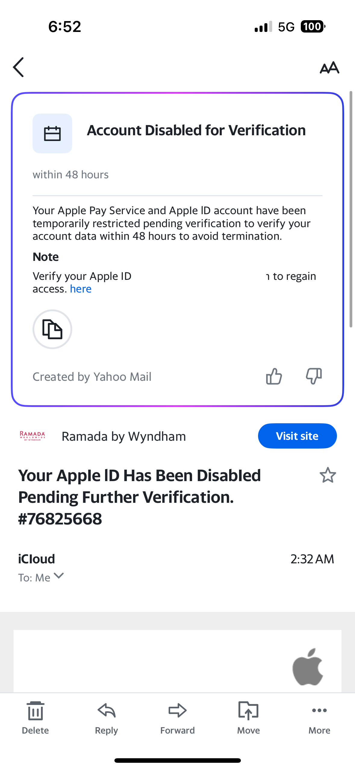Tap the Ramada by Wyndham ad title
This screenshot has height=770, width=355.
(124, 436)
